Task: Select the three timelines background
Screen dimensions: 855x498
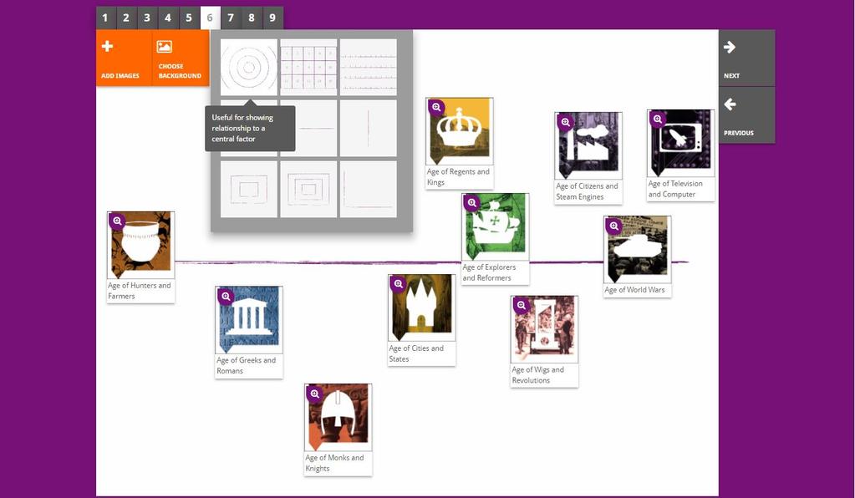Action: pos(369,67)
